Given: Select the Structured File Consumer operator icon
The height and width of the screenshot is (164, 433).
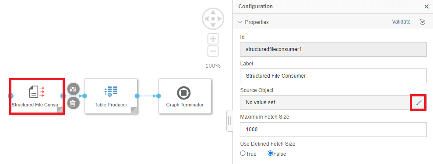Looking at the screenshot, I should pyautogui.click(x=37, y=92).
